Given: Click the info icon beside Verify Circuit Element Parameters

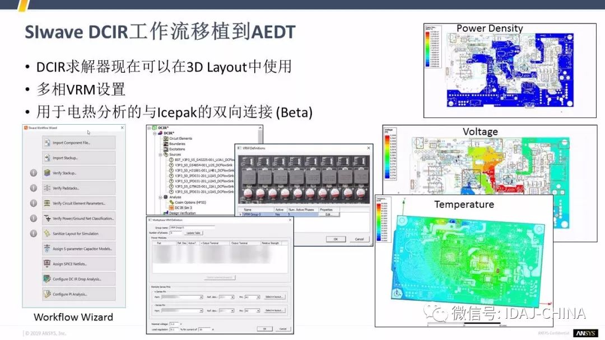Looking at the screenshot, I should coord(34,204).
